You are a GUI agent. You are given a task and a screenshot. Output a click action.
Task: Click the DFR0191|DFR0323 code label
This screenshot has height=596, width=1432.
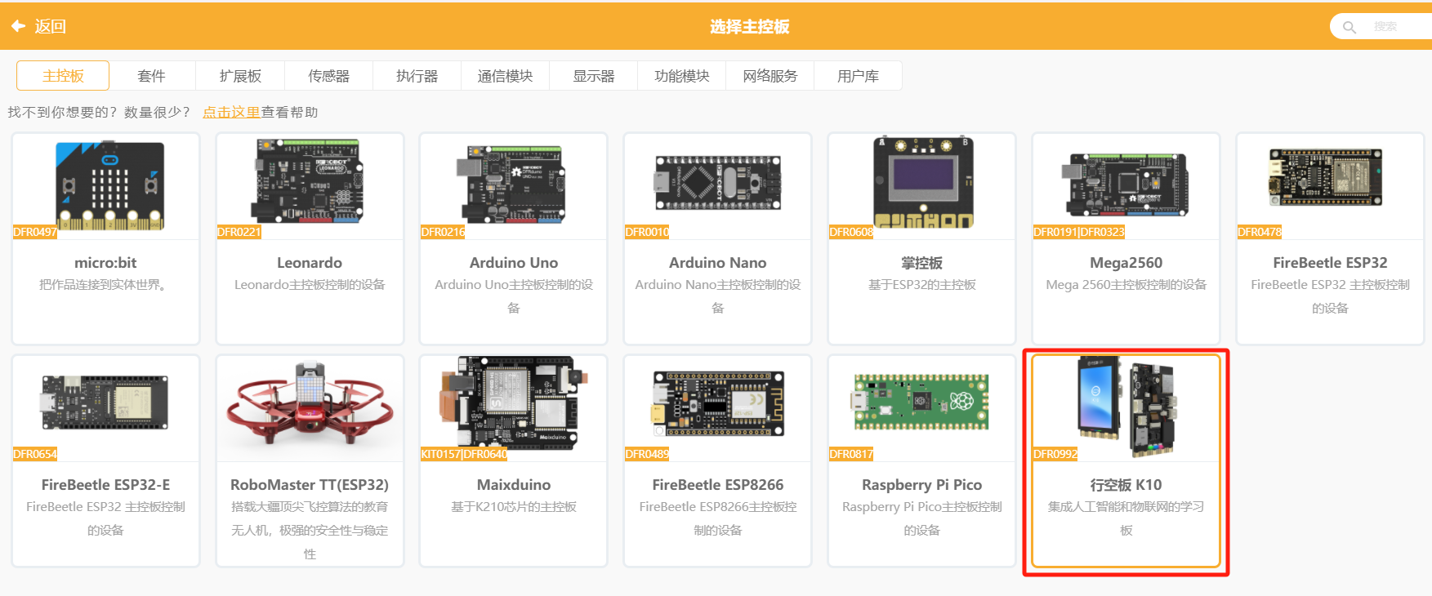pyautogui.click(x=1079, y=232)
